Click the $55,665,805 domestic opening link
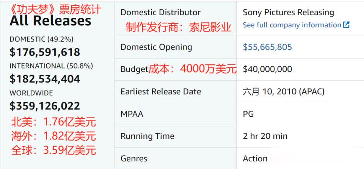This screenshot has height=169, width=364. coord(267,47)
